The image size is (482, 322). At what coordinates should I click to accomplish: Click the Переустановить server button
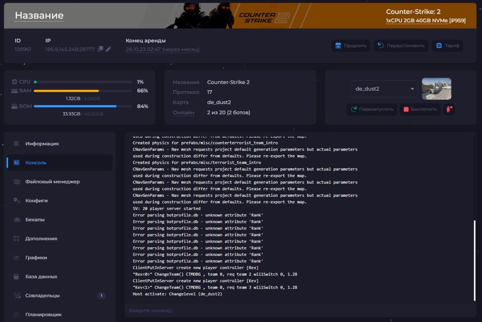point(401,45)
